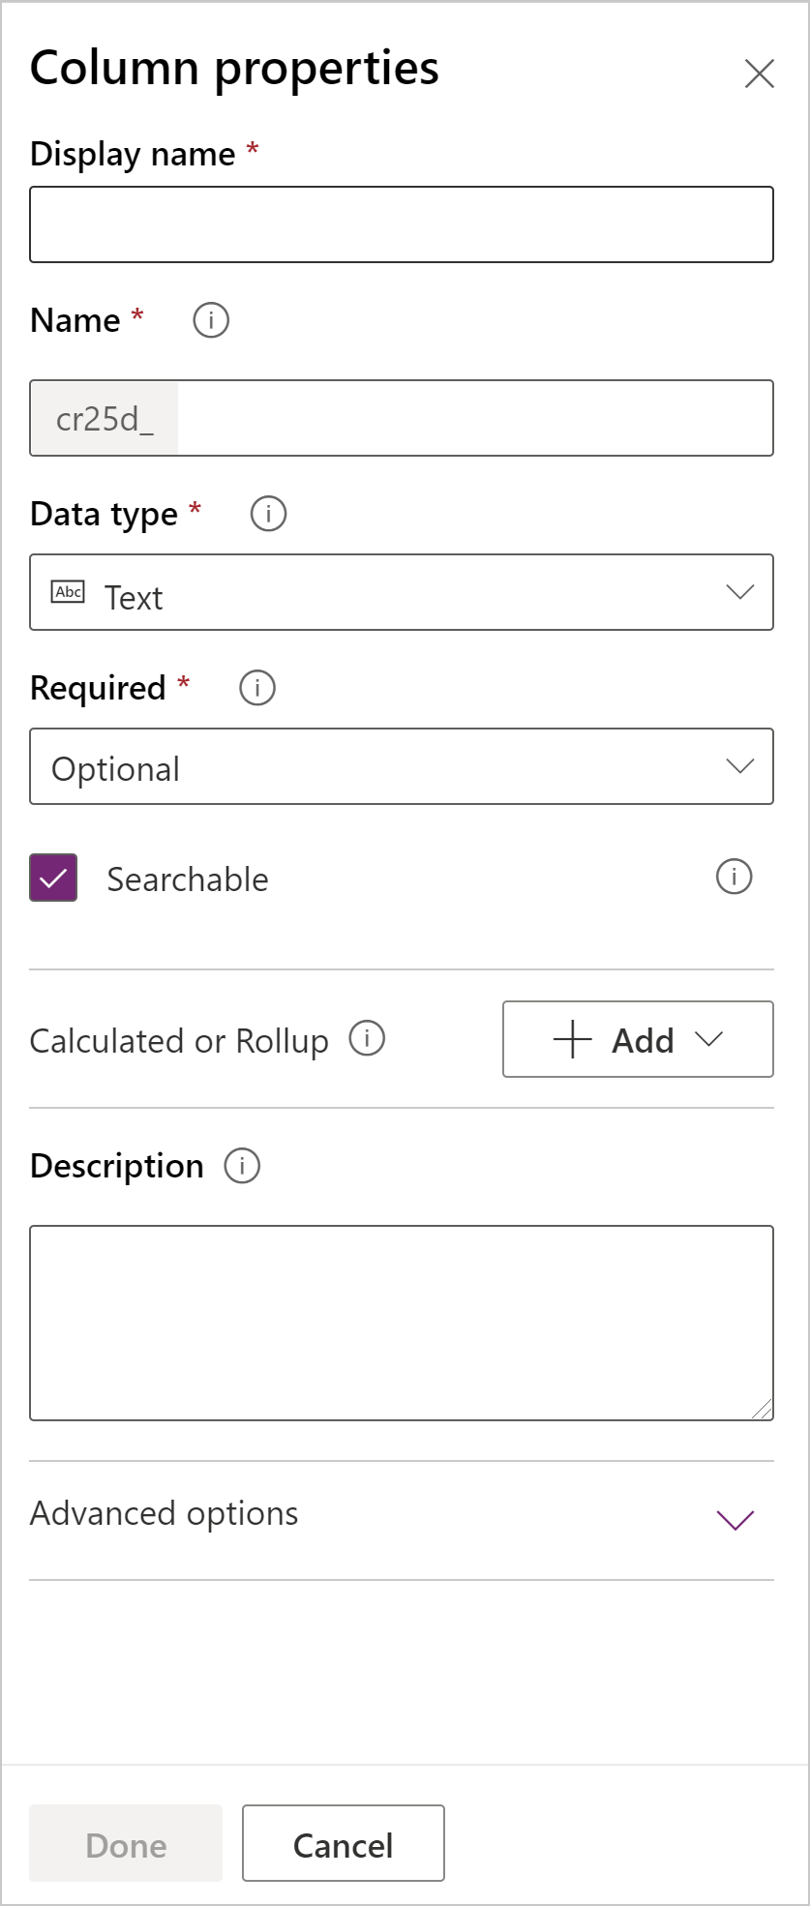This screenshot has height=1906, width=810.
Task: Uncheck the Searchable checkbox
Action: click(x=53, y=878)
